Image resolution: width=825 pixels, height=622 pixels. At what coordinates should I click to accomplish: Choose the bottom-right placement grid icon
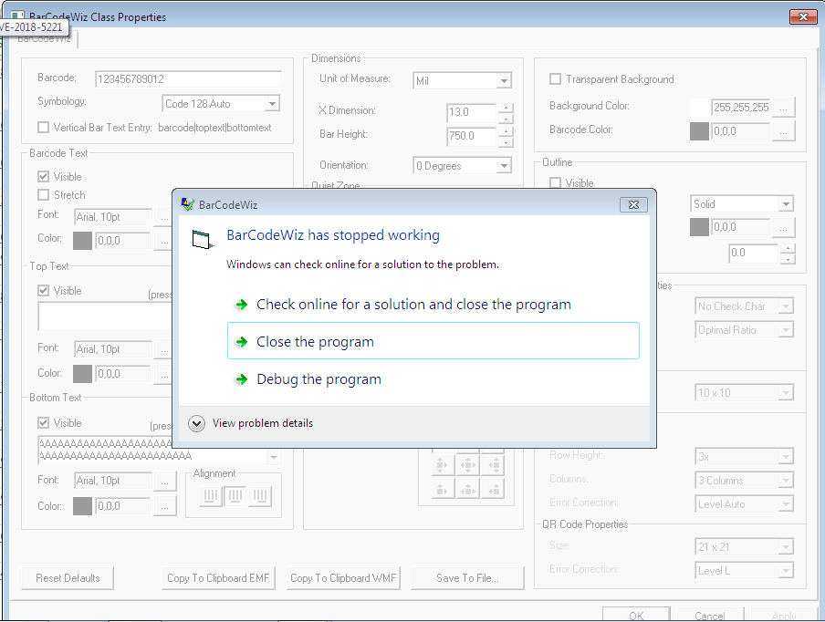494,490
